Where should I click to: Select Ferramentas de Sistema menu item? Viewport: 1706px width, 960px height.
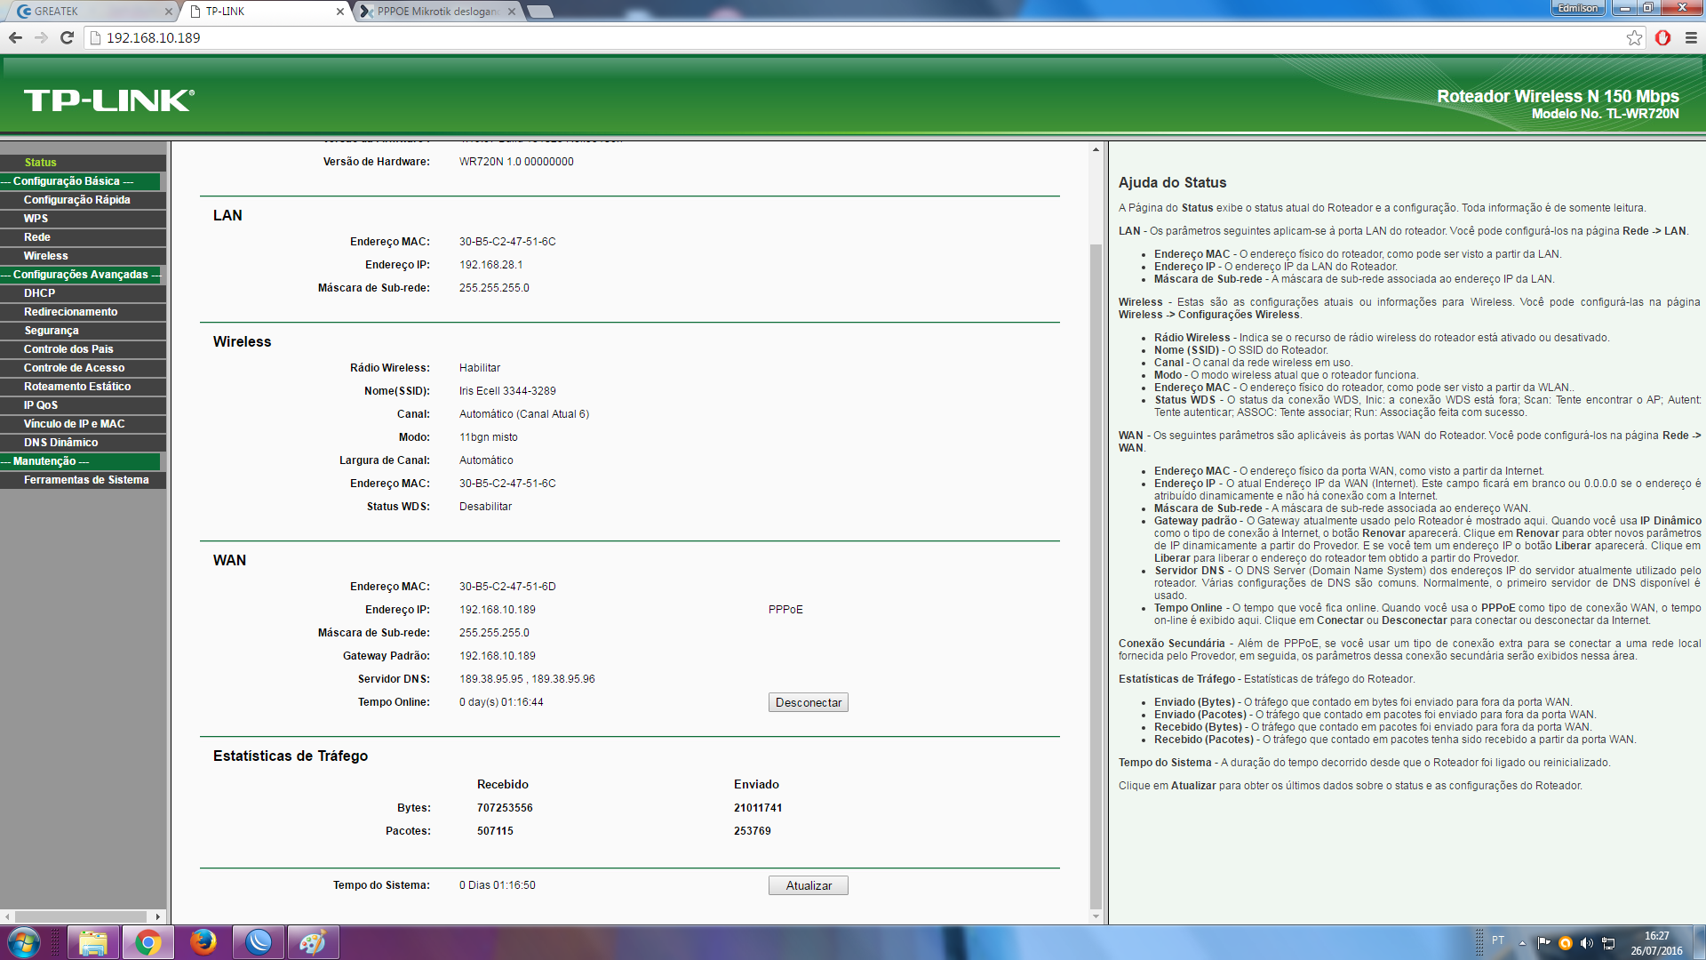point(86,480)
